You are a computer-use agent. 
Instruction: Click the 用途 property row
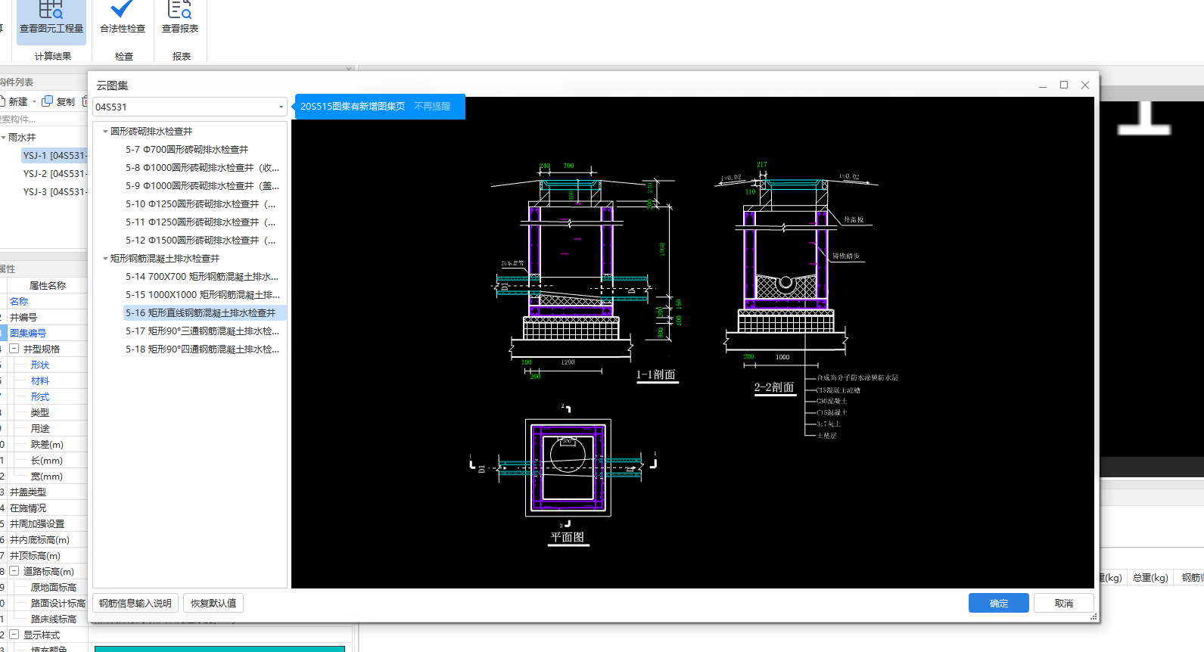click(45, 428)
